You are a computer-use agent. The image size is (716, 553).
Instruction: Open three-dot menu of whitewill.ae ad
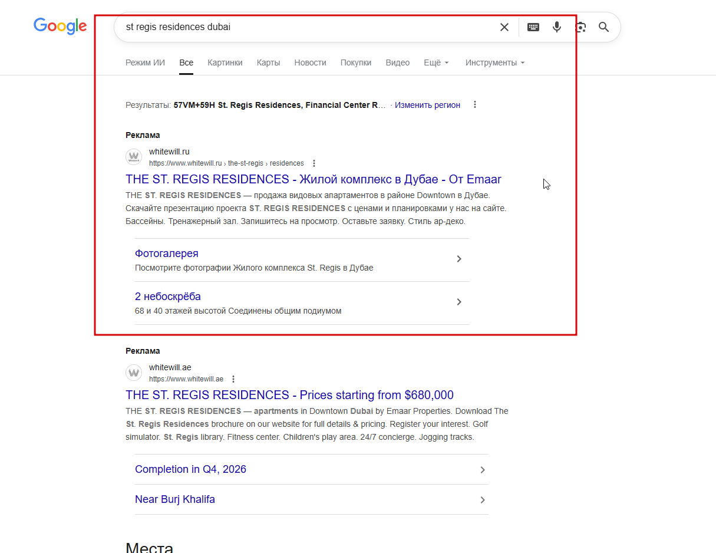click(x=233, y=379)
